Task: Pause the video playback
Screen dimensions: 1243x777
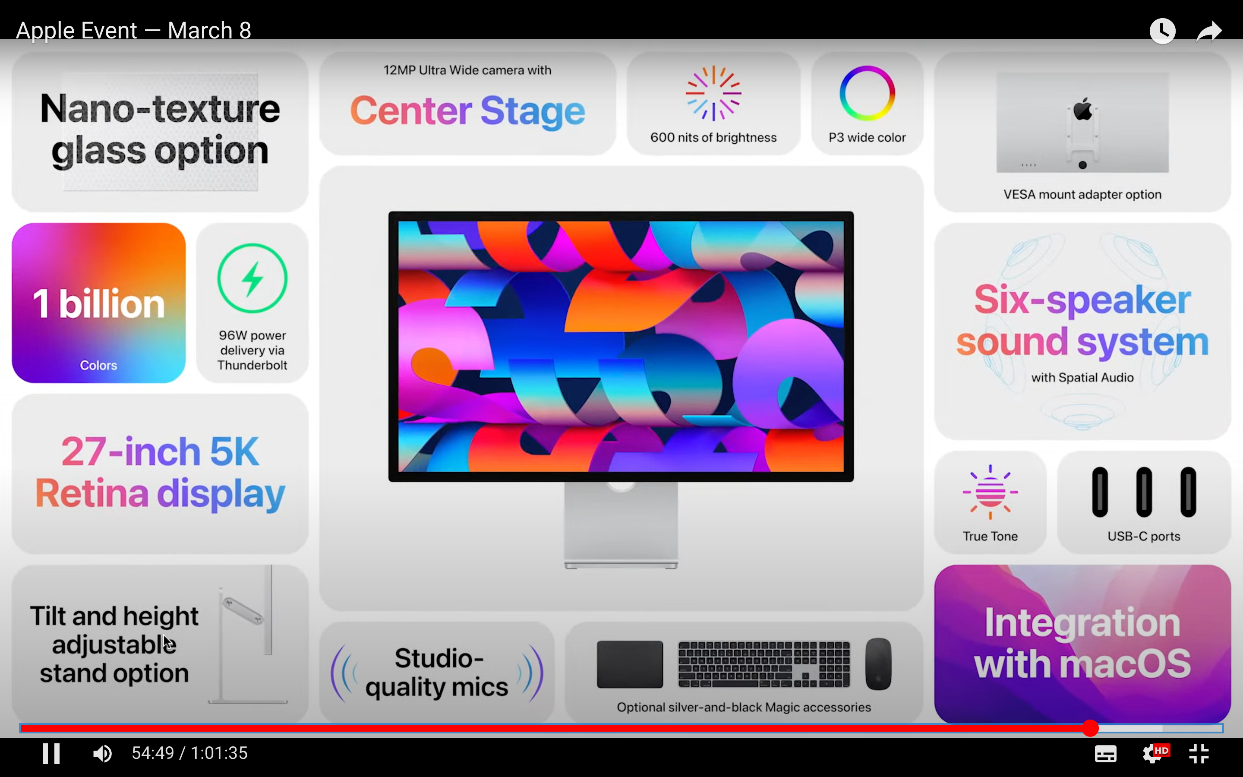Action: 51,753
